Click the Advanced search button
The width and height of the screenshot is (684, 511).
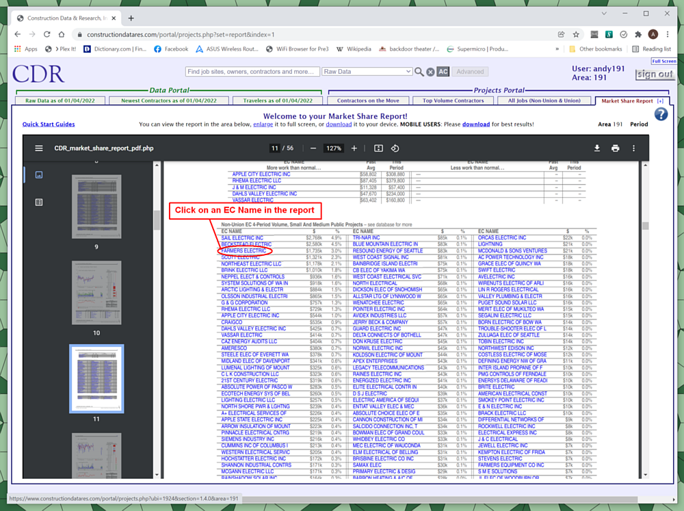tap(470, 72)
